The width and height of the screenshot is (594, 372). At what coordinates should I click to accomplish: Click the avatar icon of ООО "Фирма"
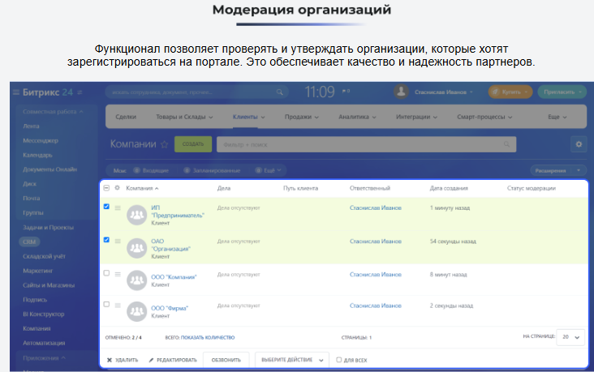[137, 310]
